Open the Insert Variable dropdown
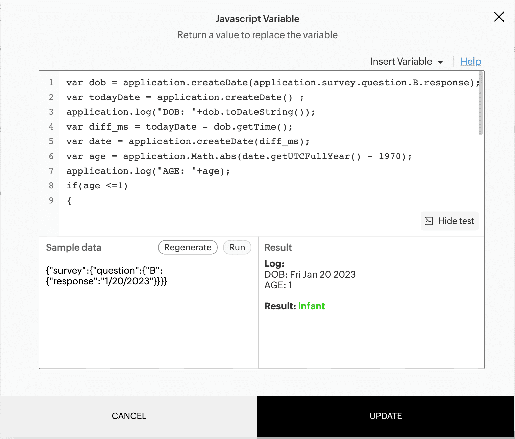Screen dimensions: 515x439 point(407,62)
